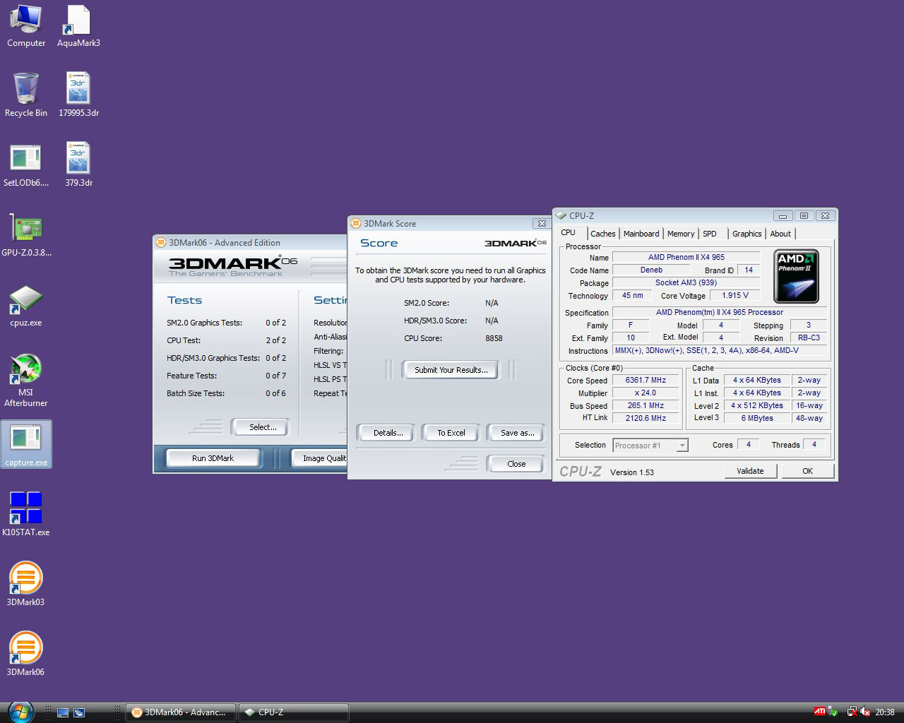The height and width of the screenshot is (723, 904).
Task: Click the Bus Speed value 265.1 MHz
Action: 646,405
